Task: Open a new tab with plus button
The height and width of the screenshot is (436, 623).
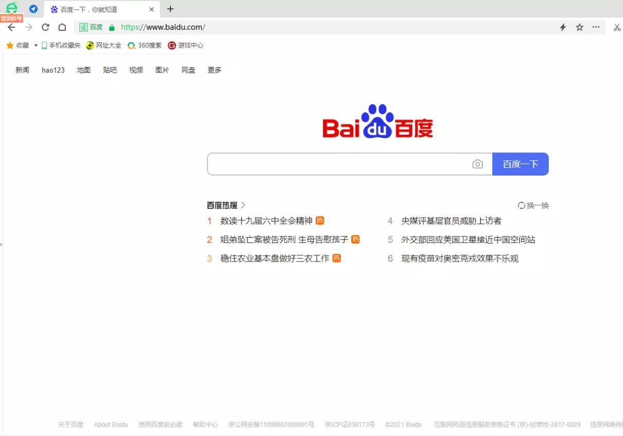Action: (170, 9)
